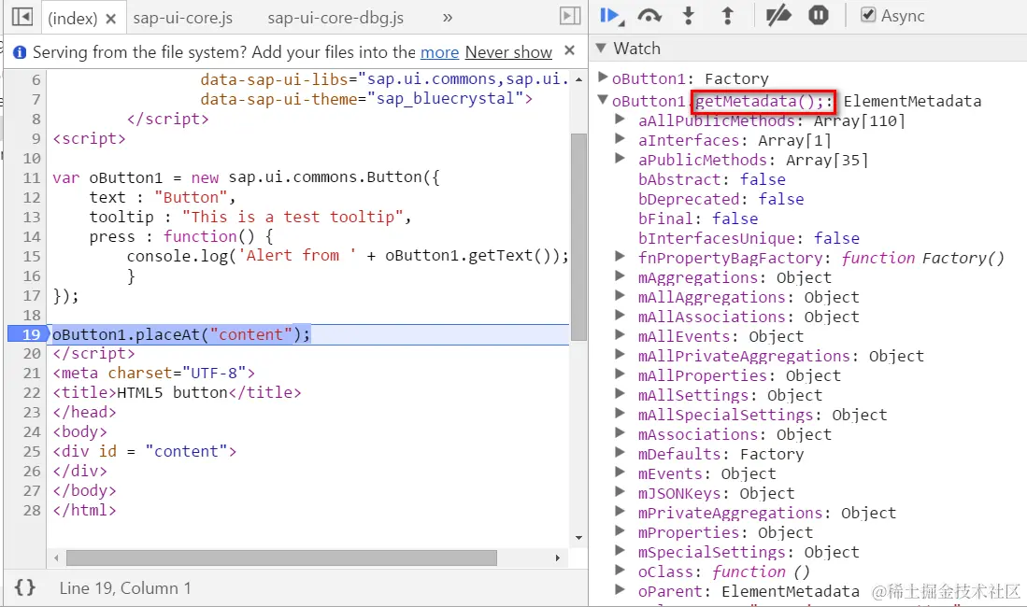The height and width of the screenshot is (607, 1027).
Task: Click line number 15 in gutter
Action: [x=32, y=256]
